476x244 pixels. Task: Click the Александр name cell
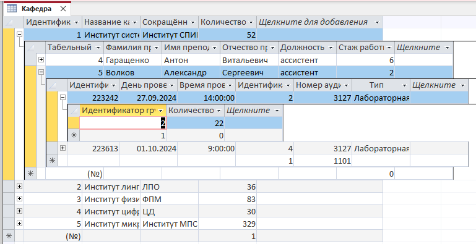click(191, 73)
